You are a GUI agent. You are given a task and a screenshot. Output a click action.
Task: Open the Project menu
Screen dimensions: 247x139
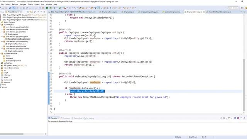(x=37, y=4)
